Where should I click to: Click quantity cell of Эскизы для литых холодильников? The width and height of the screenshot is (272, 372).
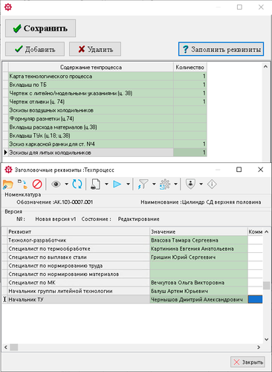tap(190, 153)
